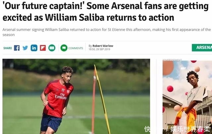
Task: Share article on Flipboard
Action: [x=43, y=48]
